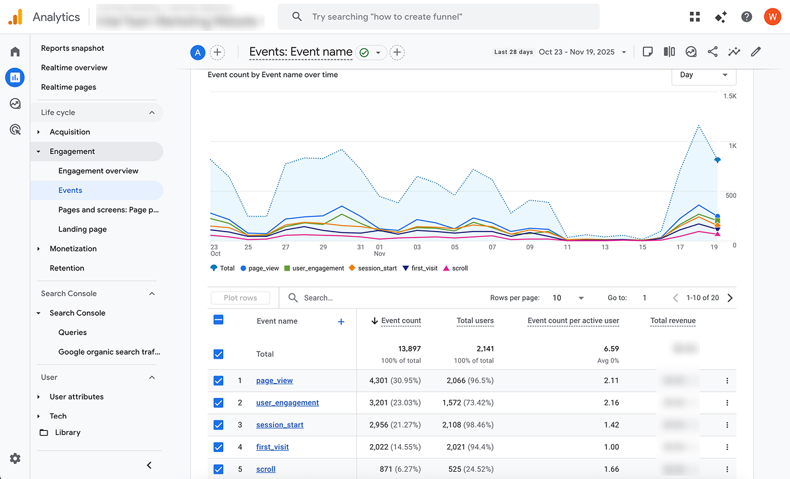
Task: Open Admin with the settings gear
Action: (x=15, y=458)
